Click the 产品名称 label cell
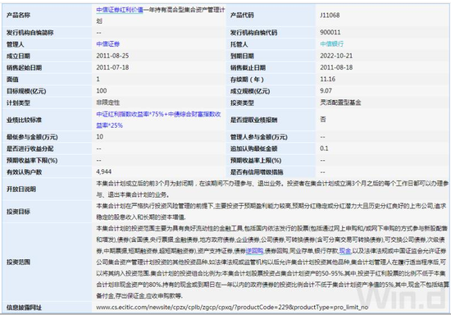Screen dimensions: 451x315 [x=47, y=15]
